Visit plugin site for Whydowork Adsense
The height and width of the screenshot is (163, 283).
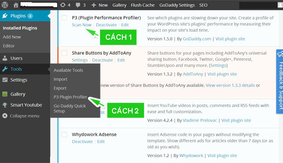coord(222,155)
